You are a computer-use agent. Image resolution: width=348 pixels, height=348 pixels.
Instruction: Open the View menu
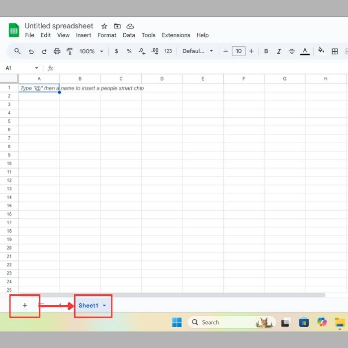(x=63, y=35)
